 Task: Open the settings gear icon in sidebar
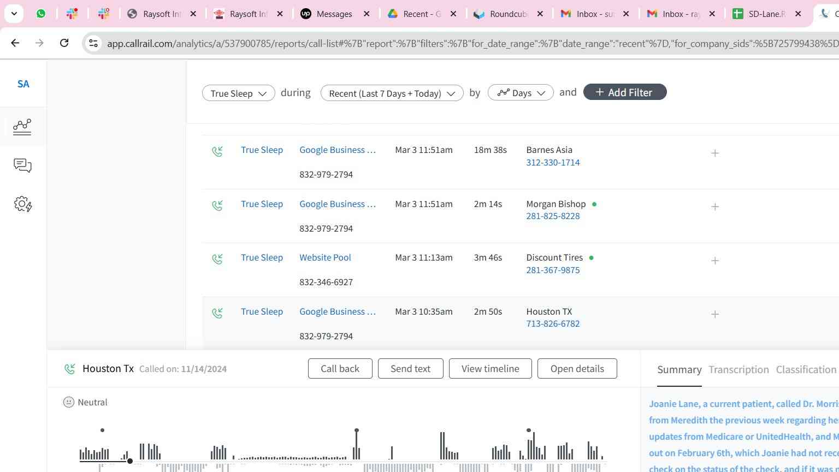(x=22, y=204)
